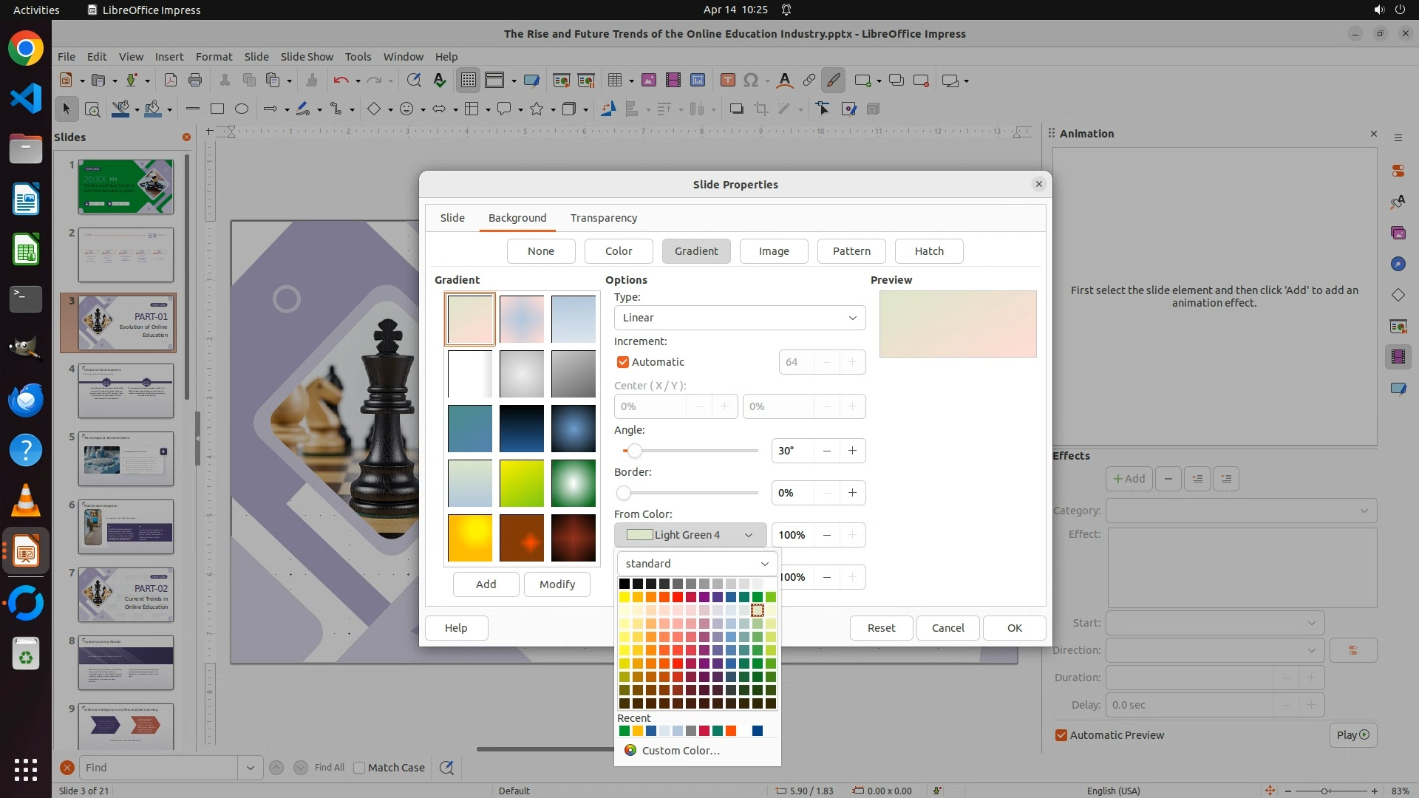Click the Insert Special Character icon
The width and height of the screenshot is (1419, 798).
(x=751, y=81)
